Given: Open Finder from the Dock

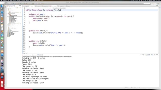Looking at the screenshot, I should click(x=2, y=6).
